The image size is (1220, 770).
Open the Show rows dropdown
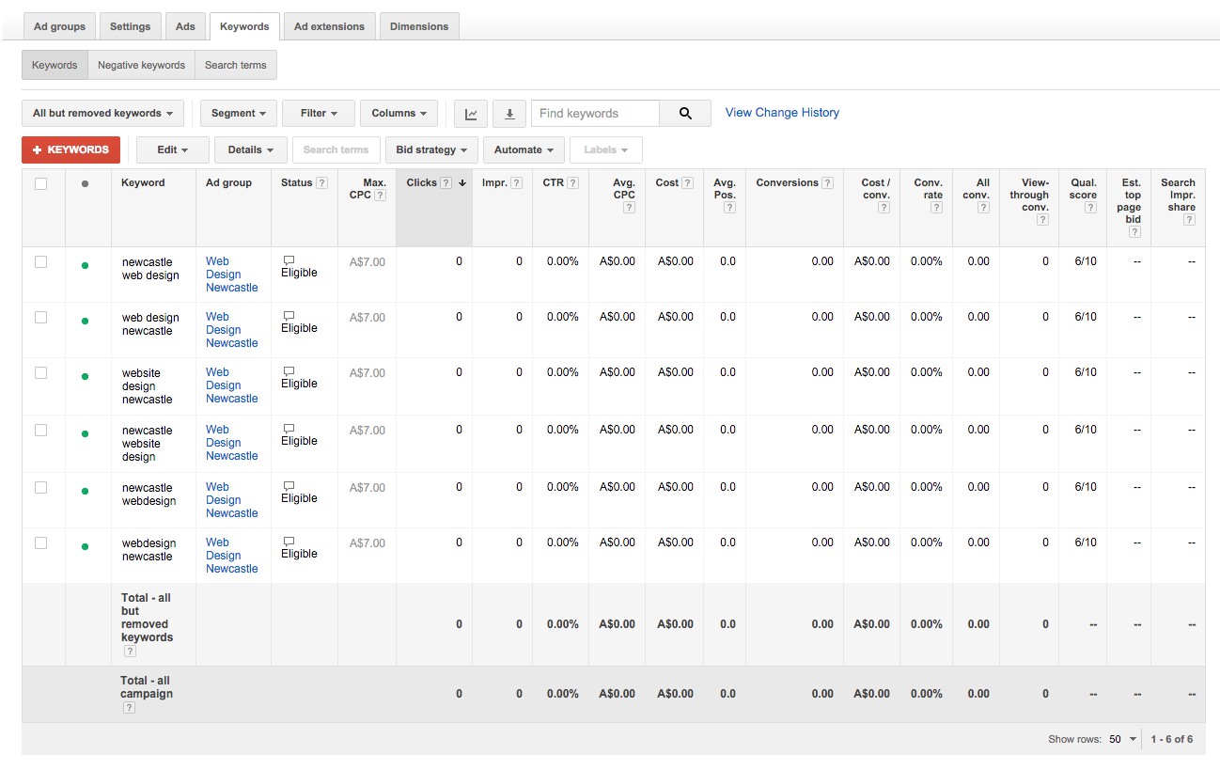click(1121, 739)
